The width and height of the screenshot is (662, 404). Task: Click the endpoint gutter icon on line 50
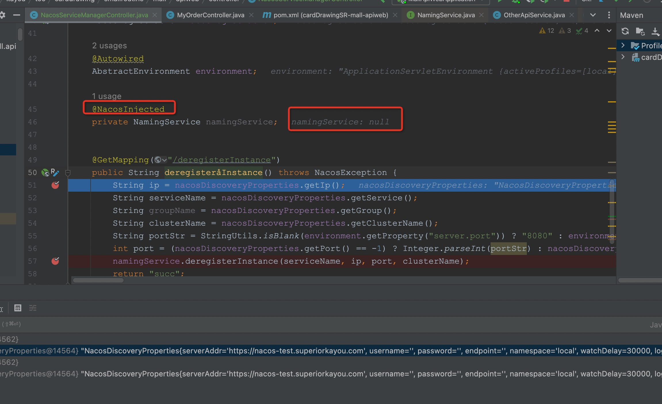tap(45, 172)
